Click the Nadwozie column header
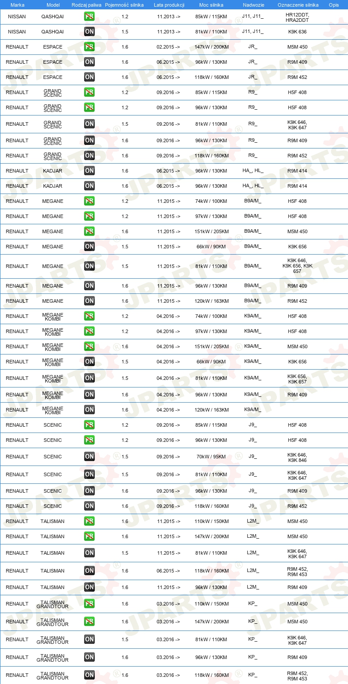348x684 pixels. (253, 5)
